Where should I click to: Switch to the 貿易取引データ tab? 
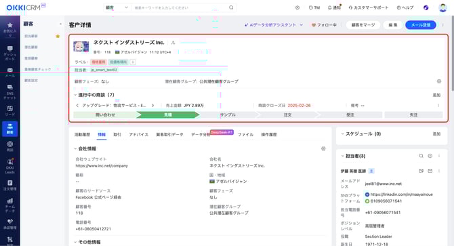tap(169, 135)
